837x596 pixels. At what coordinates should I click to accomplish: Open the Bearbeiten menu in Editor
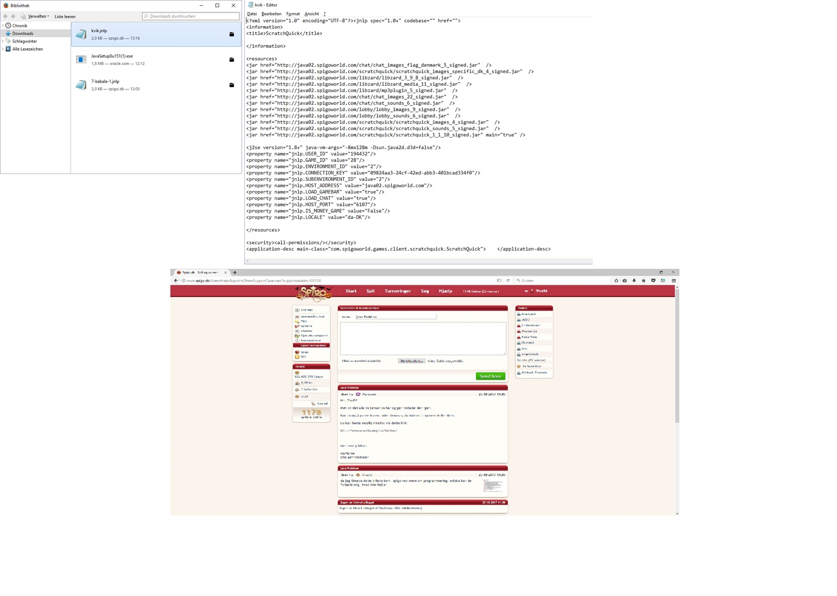(271, 14)
